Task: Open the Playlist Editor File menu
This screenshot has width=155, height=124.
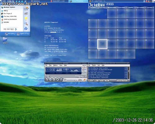Action: point(89,65)
